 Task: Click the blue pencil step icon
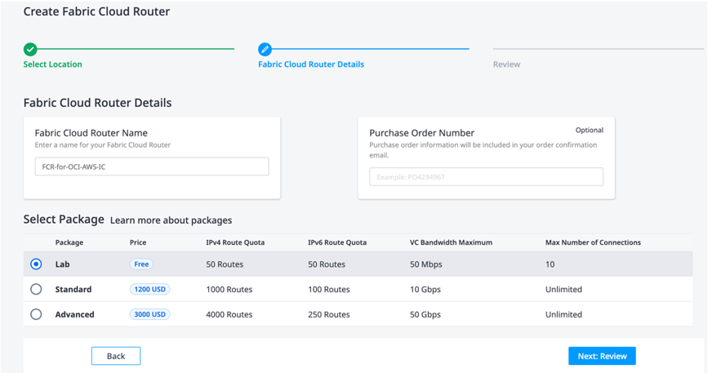(265, 50)
